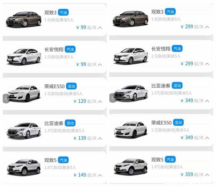Select the ¥149 起/天 price for 观致5
Viewport: 216px width, 187px height.
[85, 175]
